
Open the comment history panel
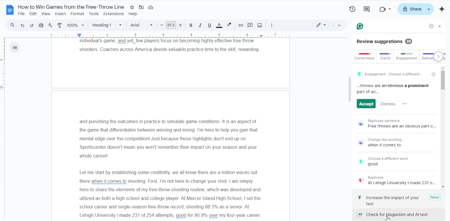pos(366,9)
